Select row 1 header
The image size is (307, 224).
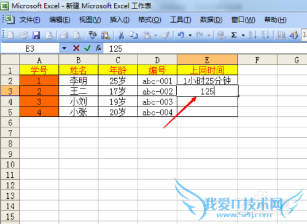coord(10,70)
